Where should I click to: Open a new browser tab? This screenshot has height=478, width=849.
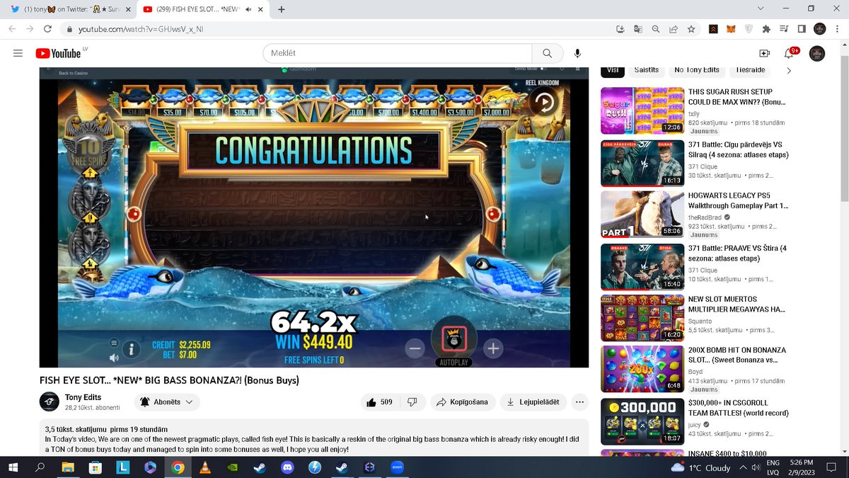tap(282, 9)
